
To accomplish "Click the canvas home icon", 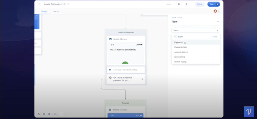I will coord(39,114).
